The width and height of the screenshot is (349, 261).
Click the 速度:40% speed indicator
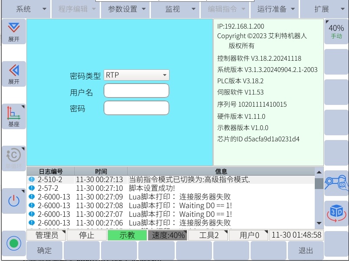168,235
